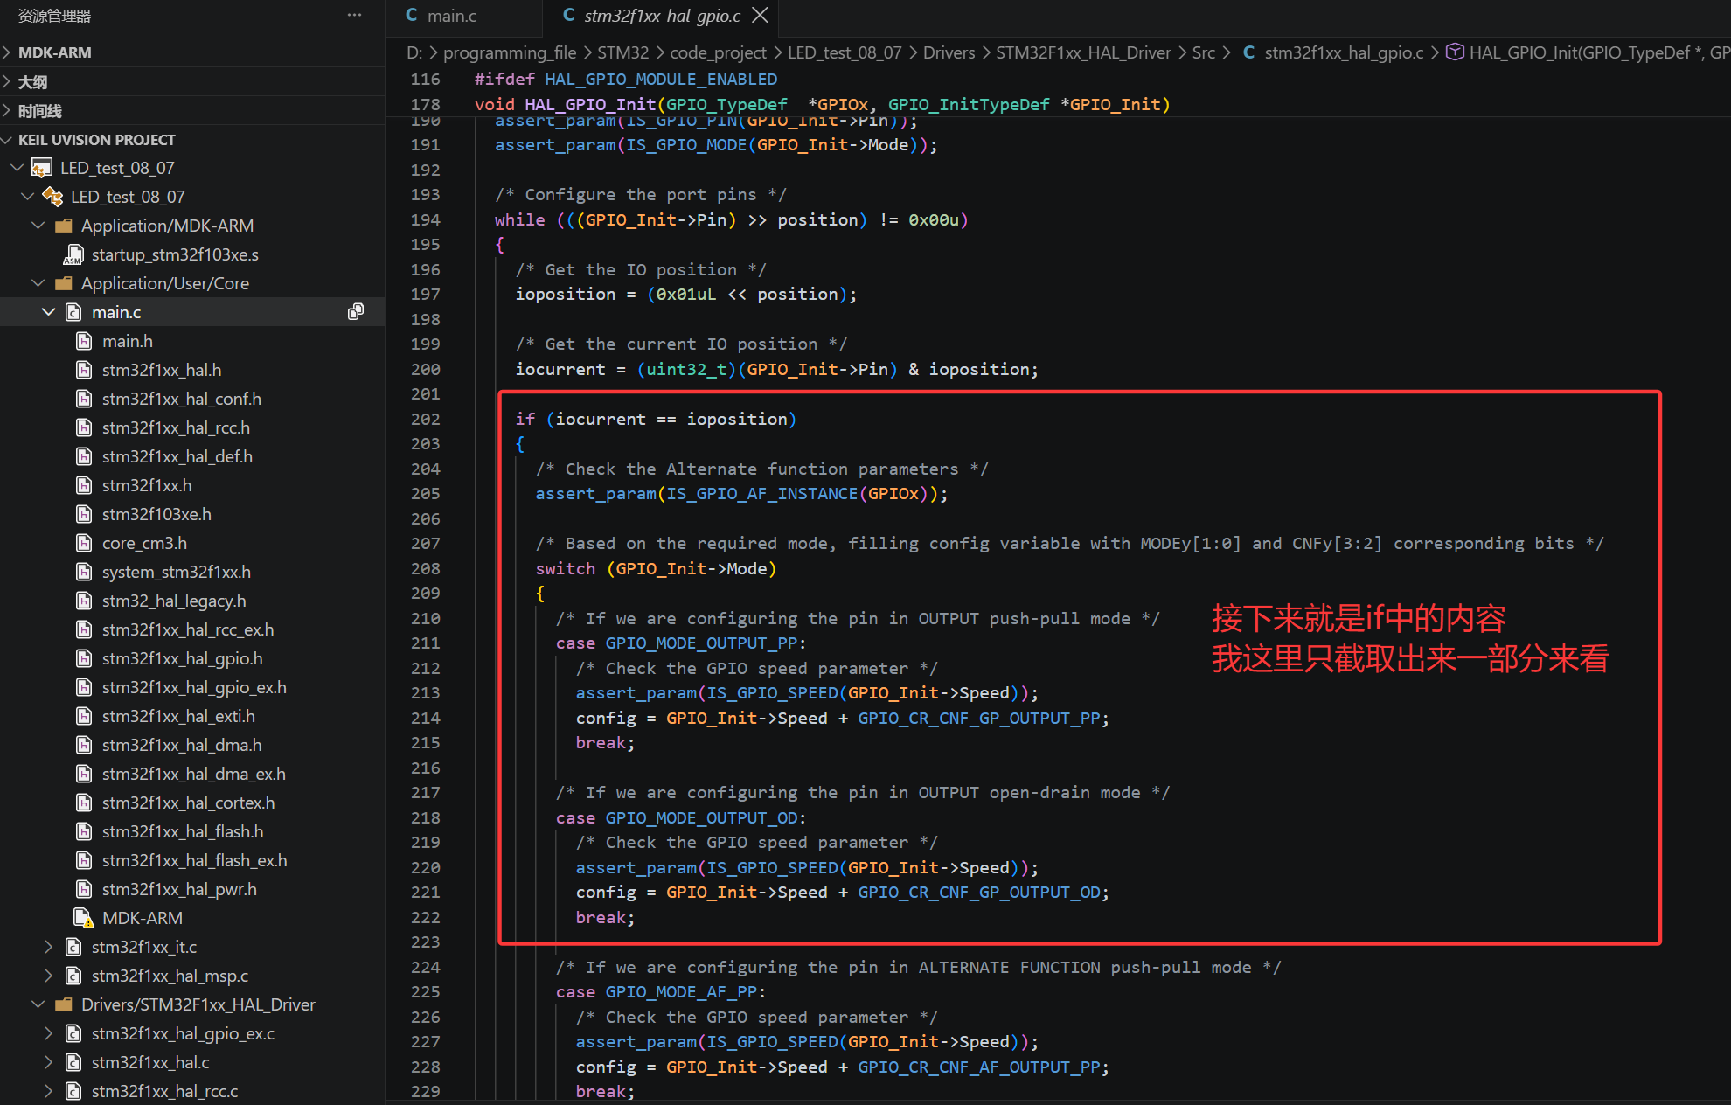1731x1105 pixels.
Task: Click the D: drive breadcrumb
Action: [414, 52]
